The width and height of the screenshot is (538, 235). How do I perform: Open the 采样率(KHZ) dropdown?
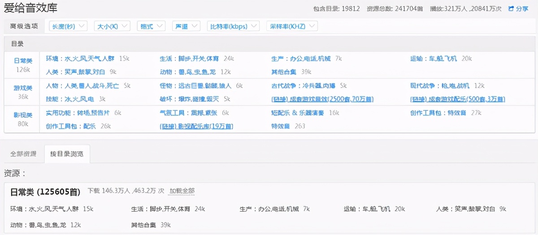(292, 26)
